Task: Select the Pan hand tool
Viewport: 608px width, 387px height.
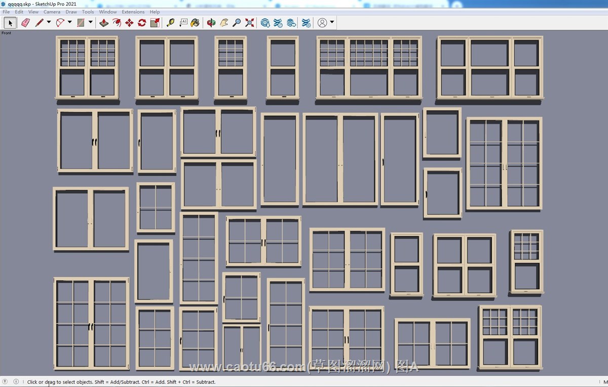Action: point(224,23)
